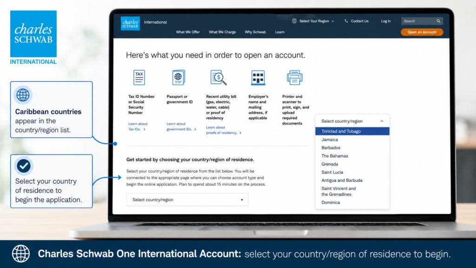The image size is (476, 268).
Task: Click the large Charles Schwab International logo
Action: [x=33, y=38]
